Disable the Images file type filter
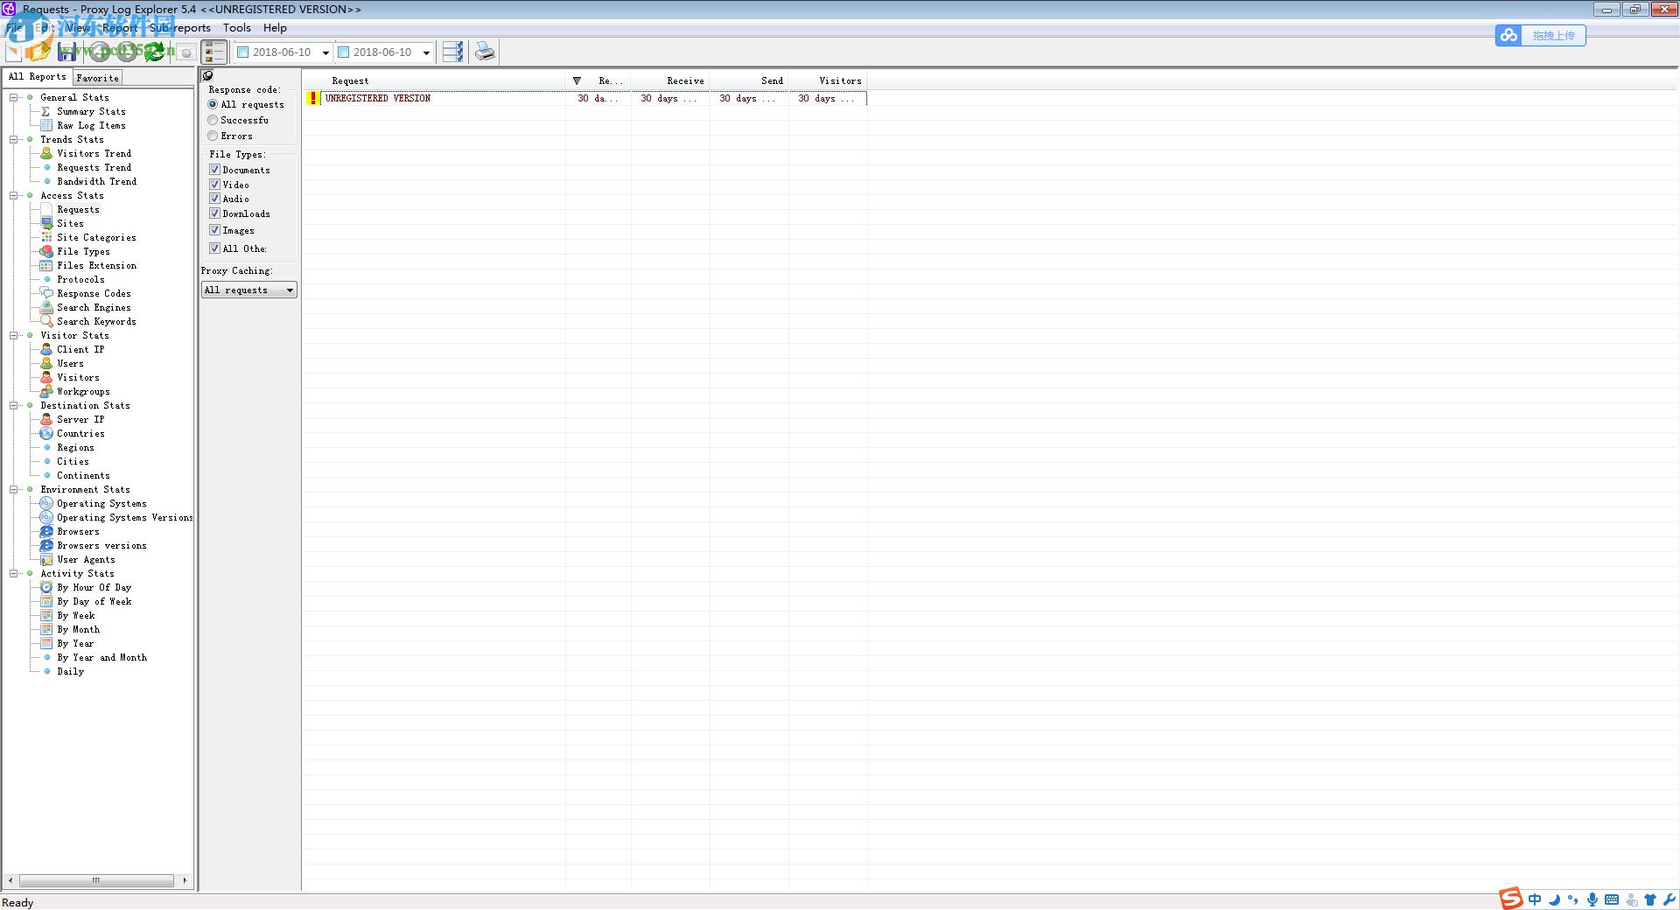1680x910 pixels. pos(214,229)
